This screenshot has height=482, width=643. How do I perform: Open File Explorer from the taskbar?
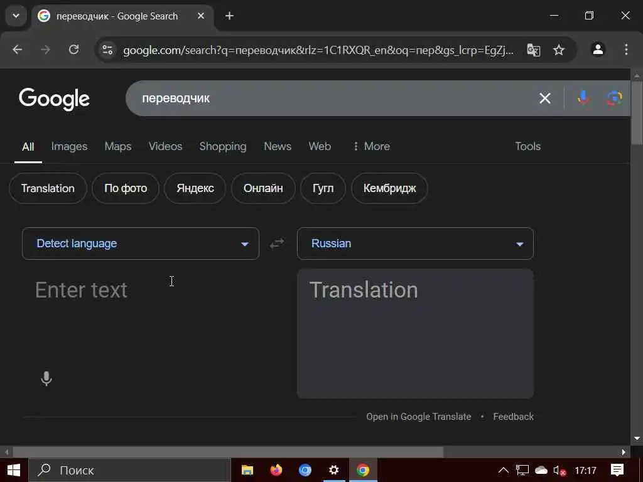coord(247,470)
